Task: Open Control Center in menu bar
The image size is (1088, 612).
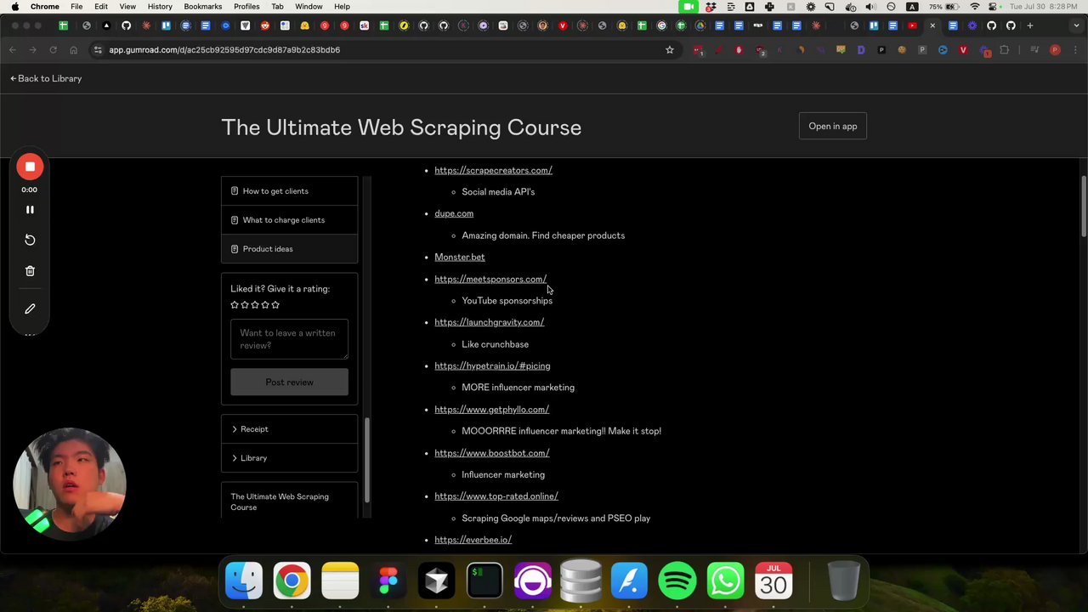Action: (994, 7)
